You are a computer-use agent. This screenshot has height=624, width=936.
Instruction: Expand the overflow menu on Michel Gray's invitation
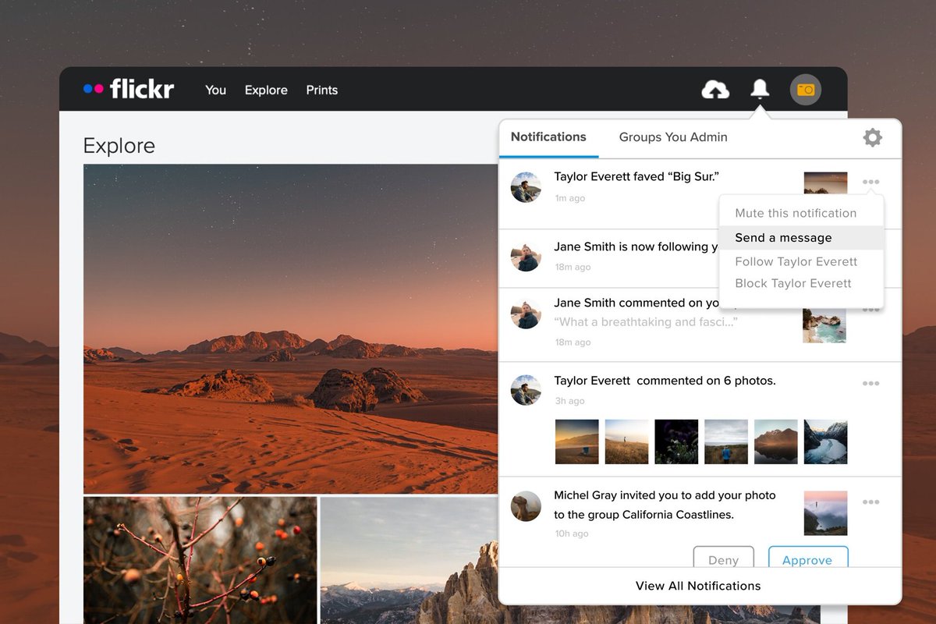pyautogui.click(x=870, y=502)
